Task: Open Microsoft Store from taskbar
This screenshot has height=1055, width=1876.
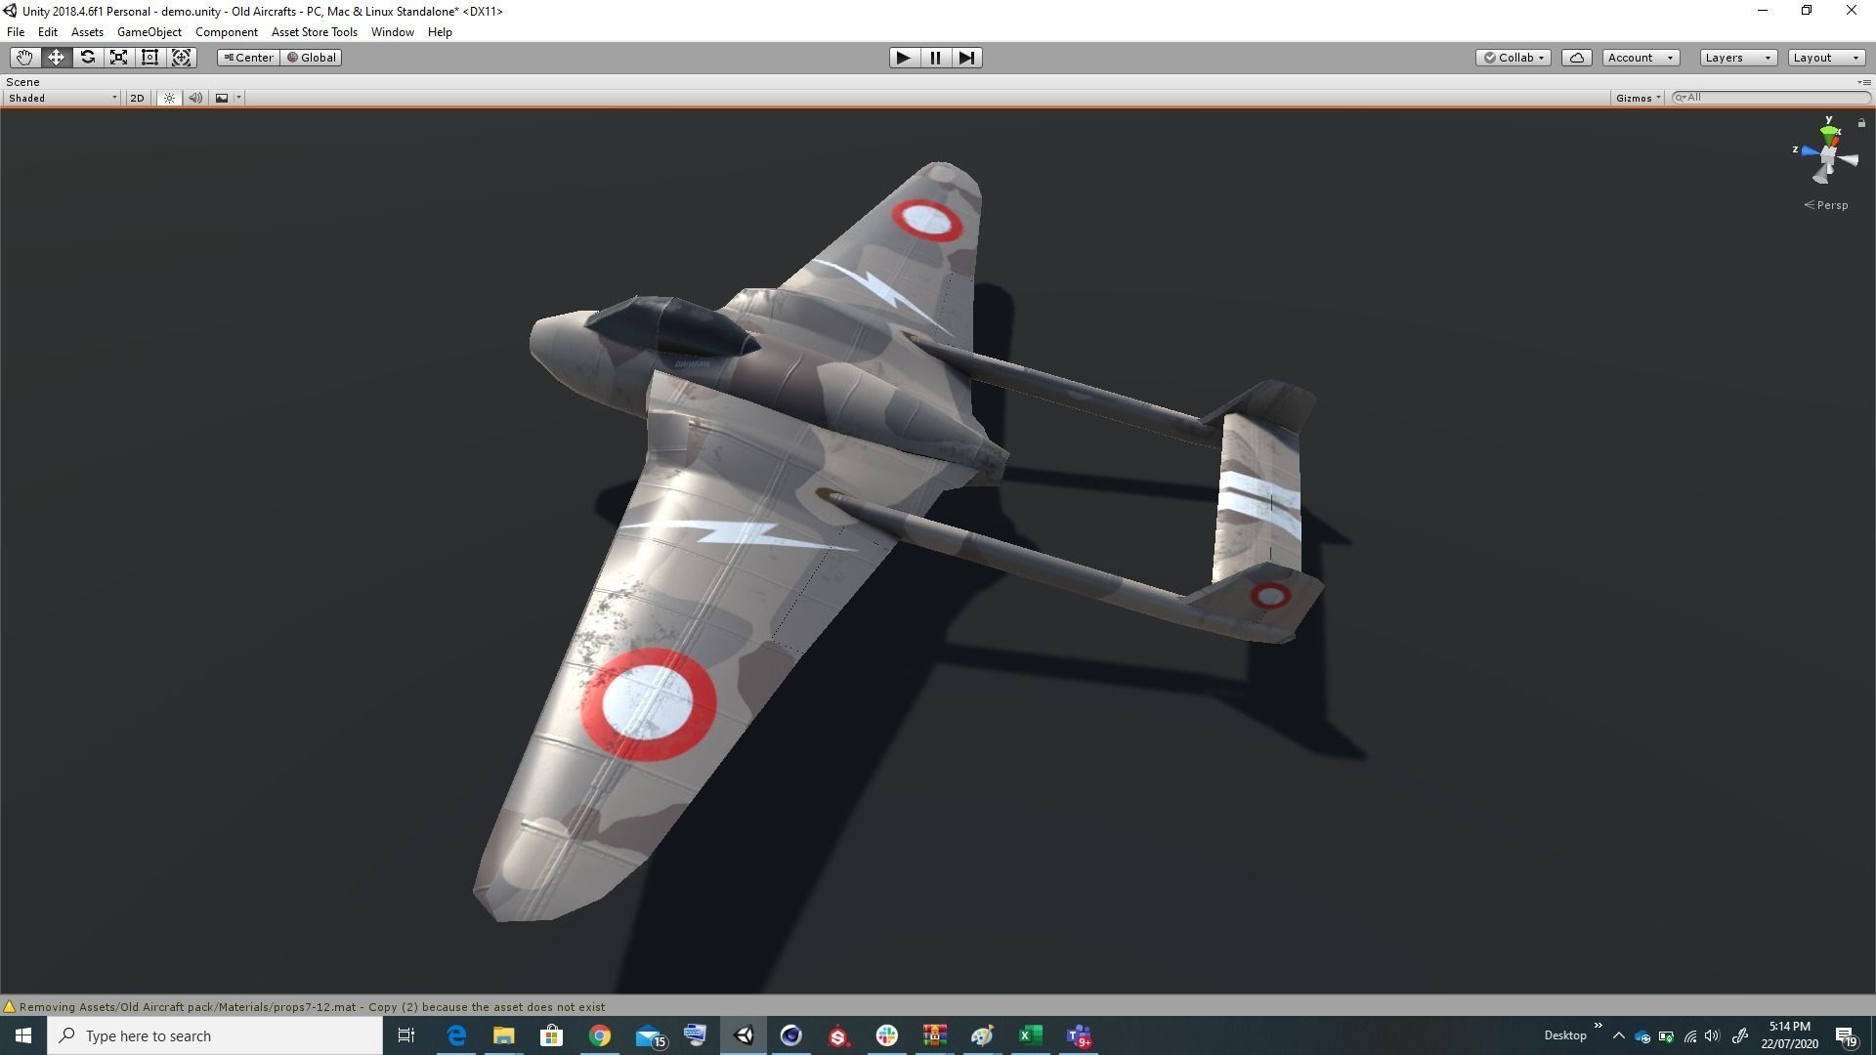Action: 551,1035
